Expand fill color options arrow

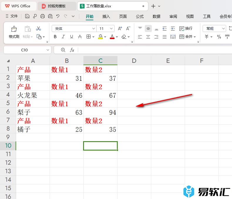105,37
